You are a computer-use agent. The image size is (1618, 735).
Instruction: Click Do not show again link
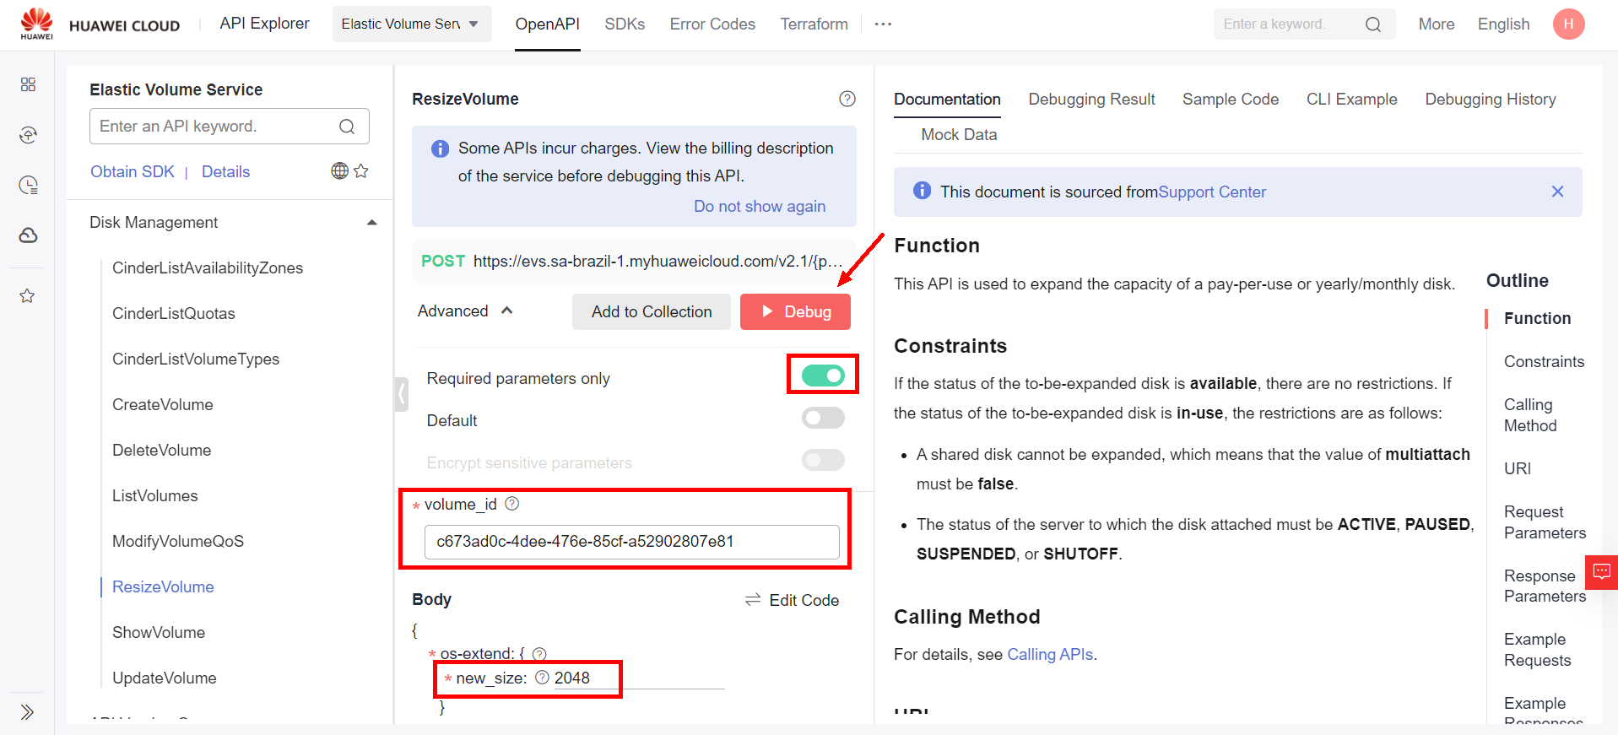pyautogui.click(x=759, y=207)
